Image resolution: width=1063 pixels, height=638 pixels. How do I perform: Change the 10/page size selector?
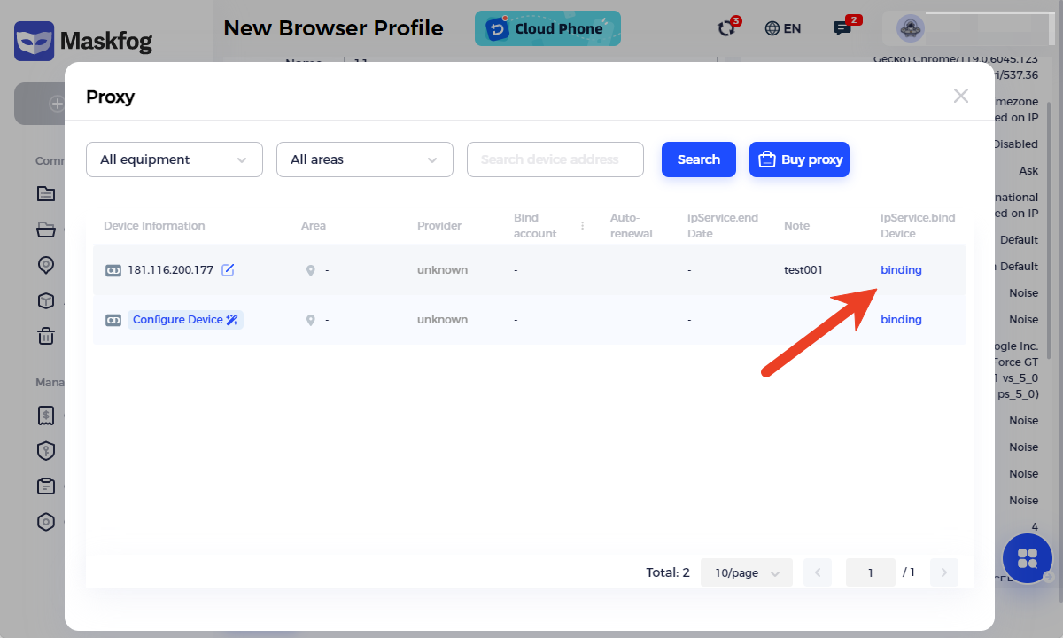click(746, 572)
